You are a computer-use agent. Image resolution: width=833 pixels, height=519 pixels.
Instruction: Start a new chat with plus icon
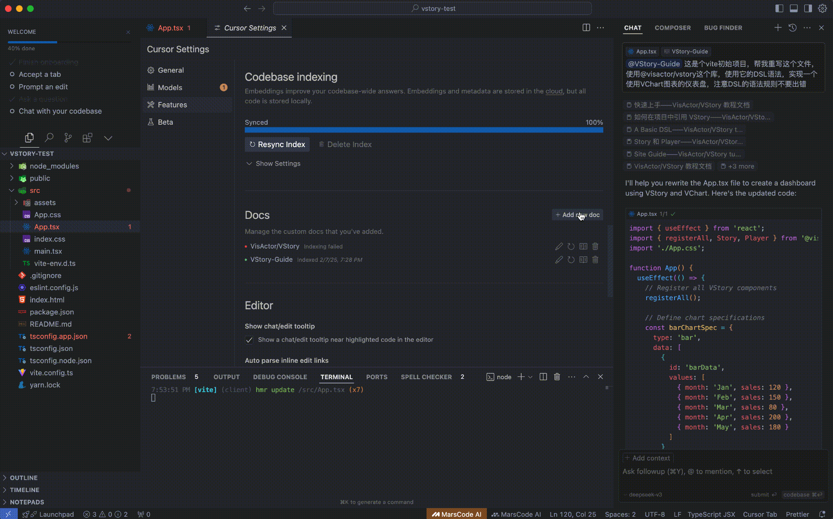[778, 27]
